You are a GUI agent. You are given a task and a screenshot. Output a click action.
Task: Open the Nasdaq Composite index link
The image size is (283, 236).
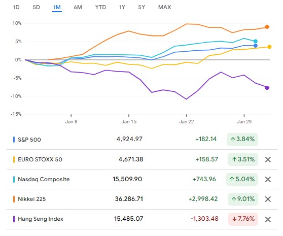pos(44,179)
